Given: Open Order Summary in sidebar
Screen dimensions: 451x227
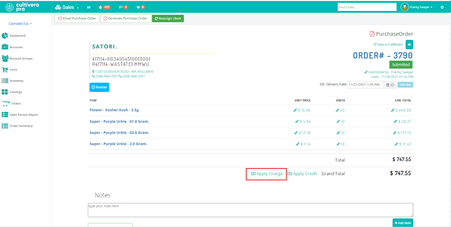Looking at the screenshot, I should coord(21,126).
